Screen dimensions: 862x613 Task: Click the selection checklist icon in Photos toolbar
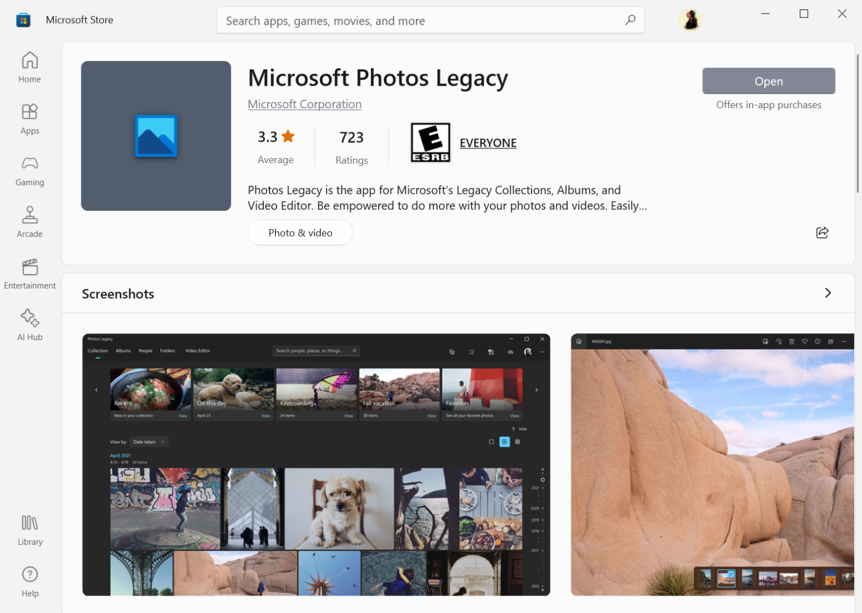tap(471, 352)
